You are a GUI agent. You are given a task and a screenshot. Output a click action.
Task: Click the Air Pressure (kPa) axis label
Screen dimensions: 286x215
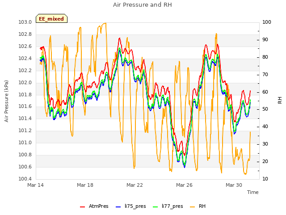6,101
